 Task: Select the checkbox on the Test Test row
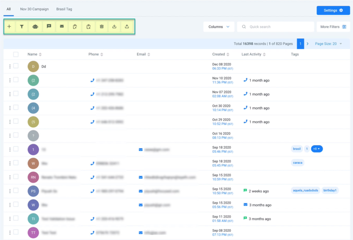tap(16, 232)
